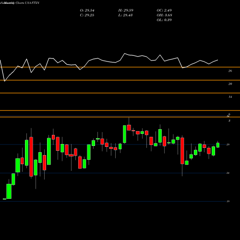Image resolution: width=240 pixels, height=240 pixels.
Task: Select the low price value L: 28.43
Action: 126,15
